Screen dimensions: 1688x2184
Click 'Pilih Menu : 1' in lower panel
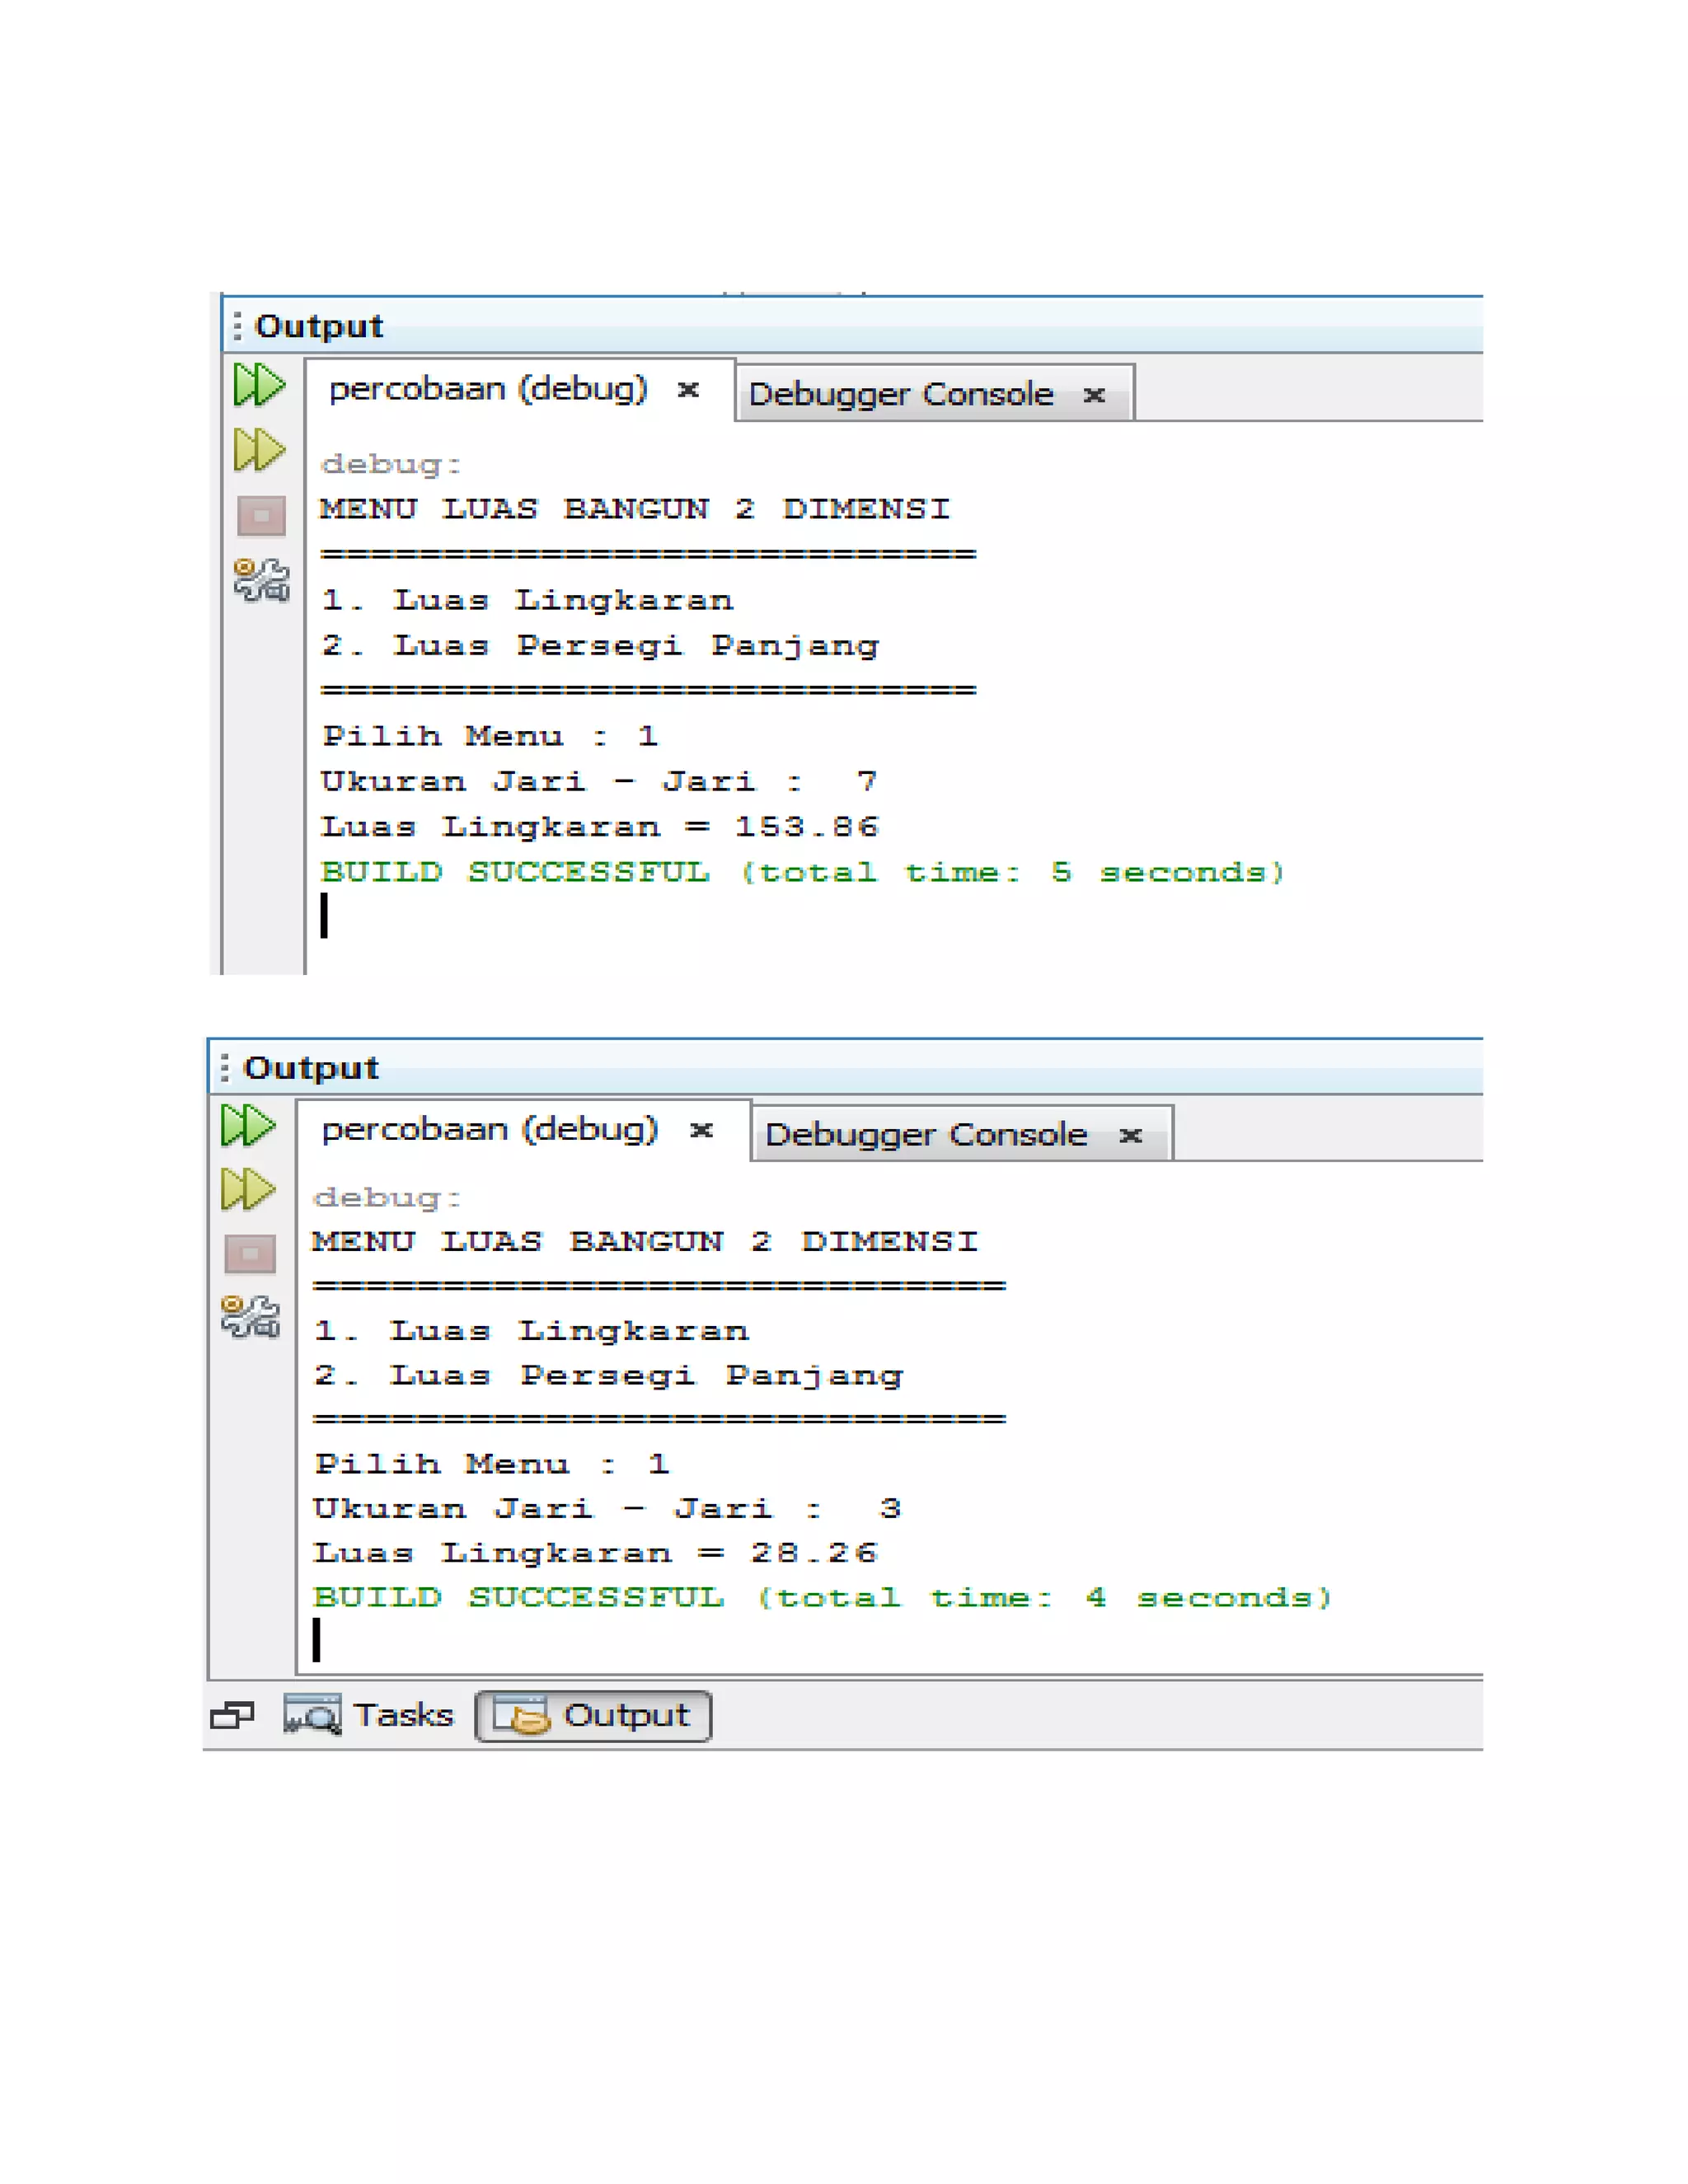pos(491,1464)
